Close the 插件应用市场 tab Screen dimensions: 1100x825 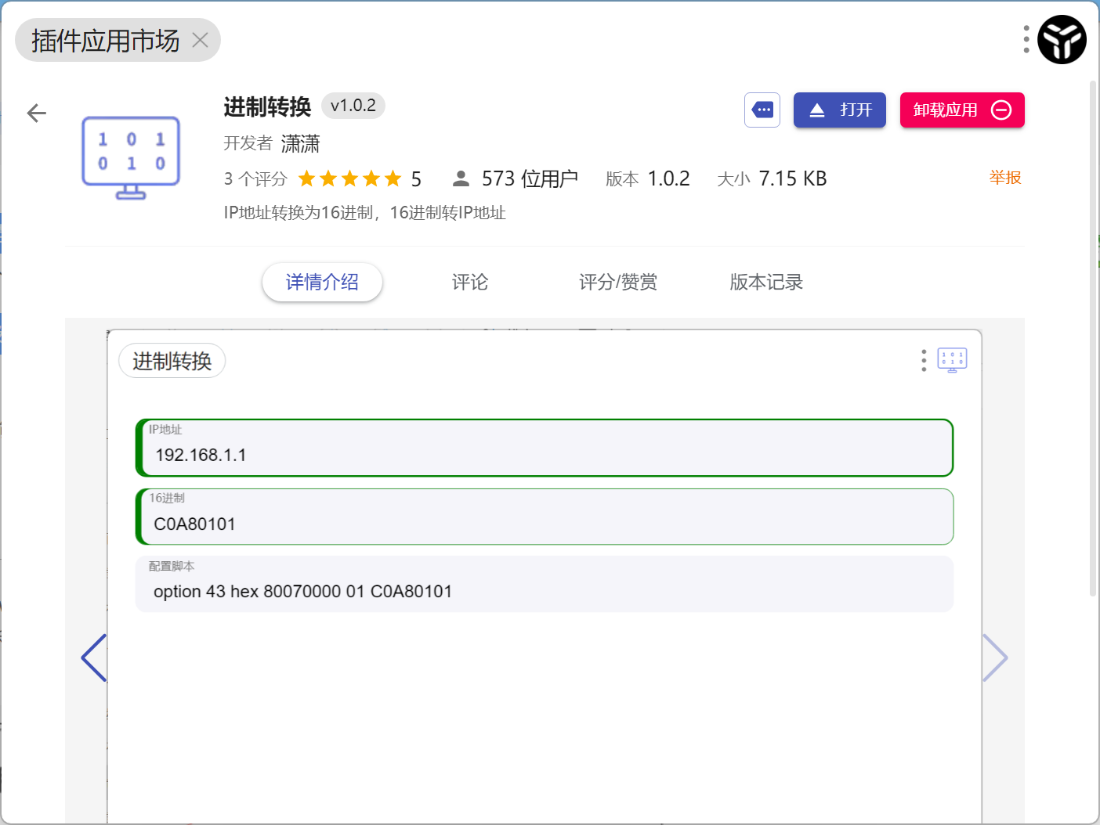click(x=201, y=40)
